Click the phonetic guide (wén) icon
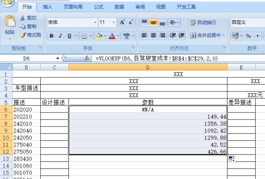Viewport: 265px width, 179px height. [x=127, y=36]
